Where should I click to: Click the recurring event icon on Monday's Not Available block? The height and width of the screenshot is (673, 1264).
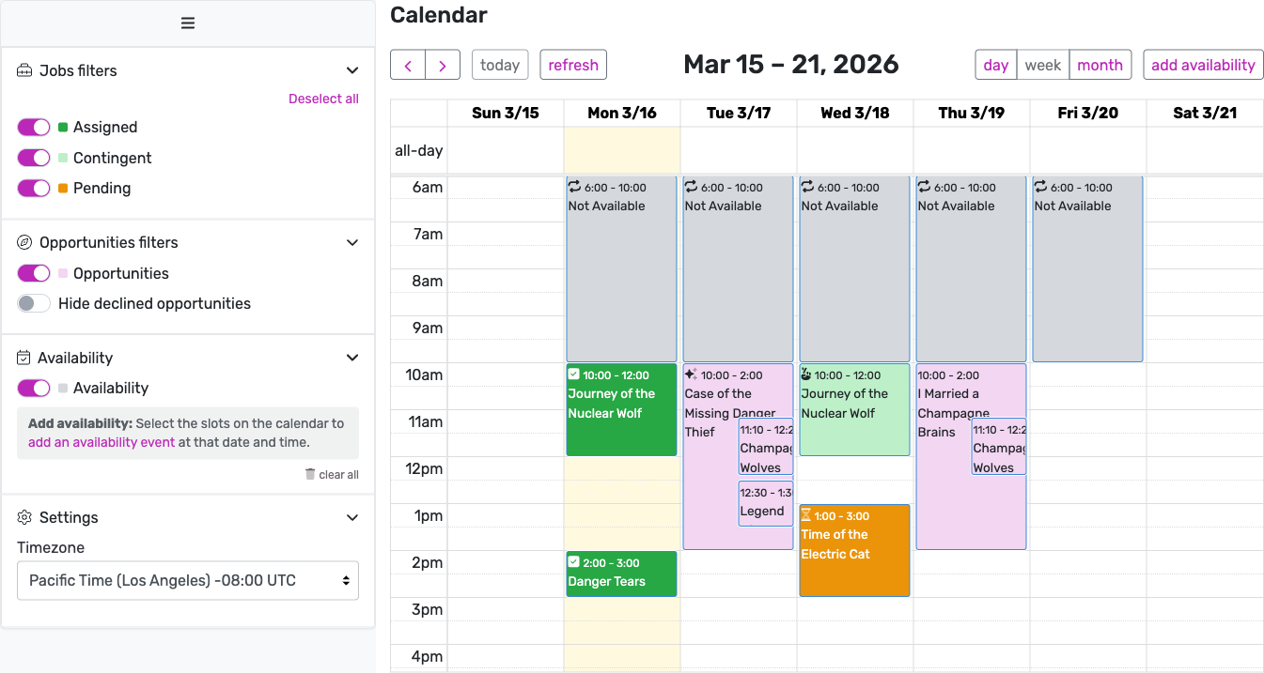pyautogui.click(x=574, y=187)
